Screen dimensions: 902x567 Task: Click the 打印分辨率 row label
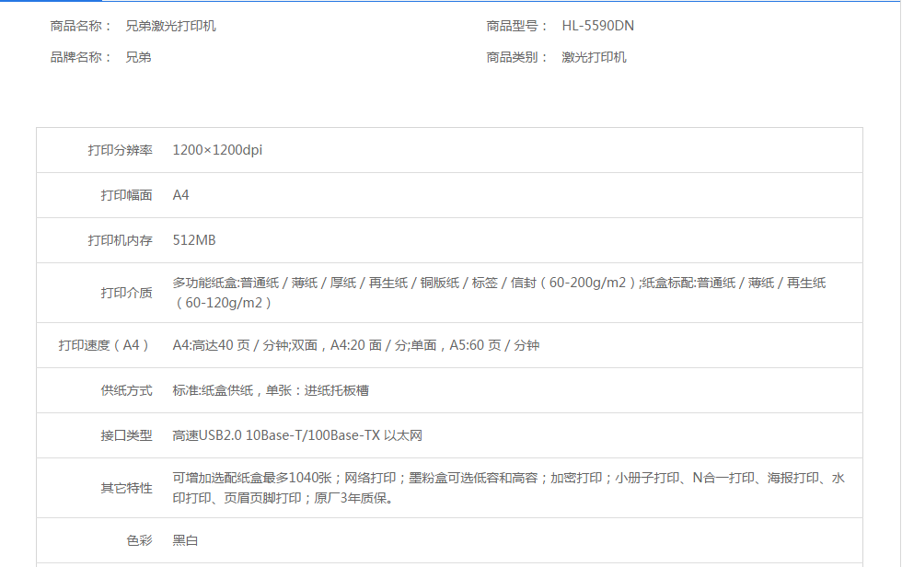click(x=121, y=150)
